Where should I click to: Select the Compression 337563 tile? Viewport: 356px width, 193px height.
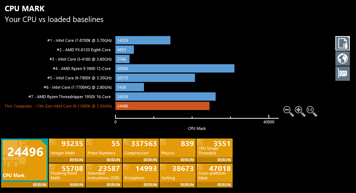tap(141, 148)
